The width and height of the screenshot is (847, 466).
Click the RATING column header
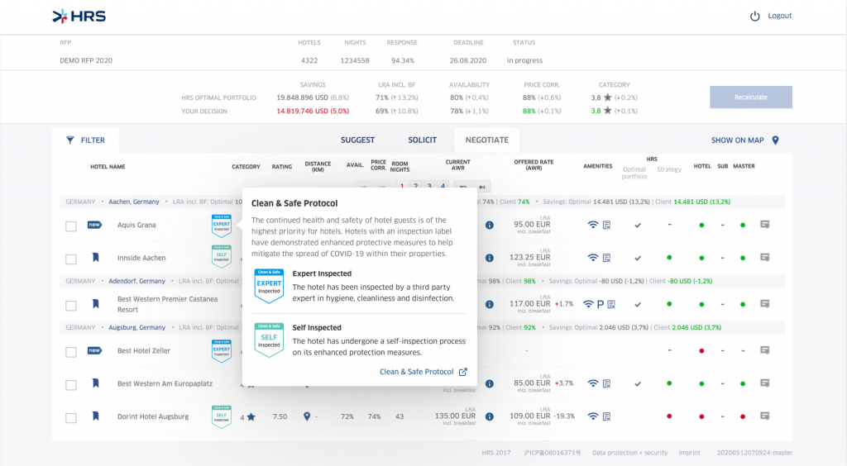click(281, 167)
